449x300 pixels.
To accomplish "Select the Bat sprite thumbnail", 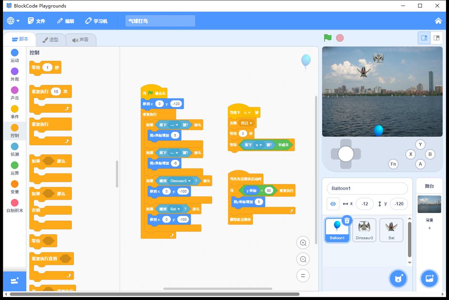I will pyautogui.click(x=391, y=230).
